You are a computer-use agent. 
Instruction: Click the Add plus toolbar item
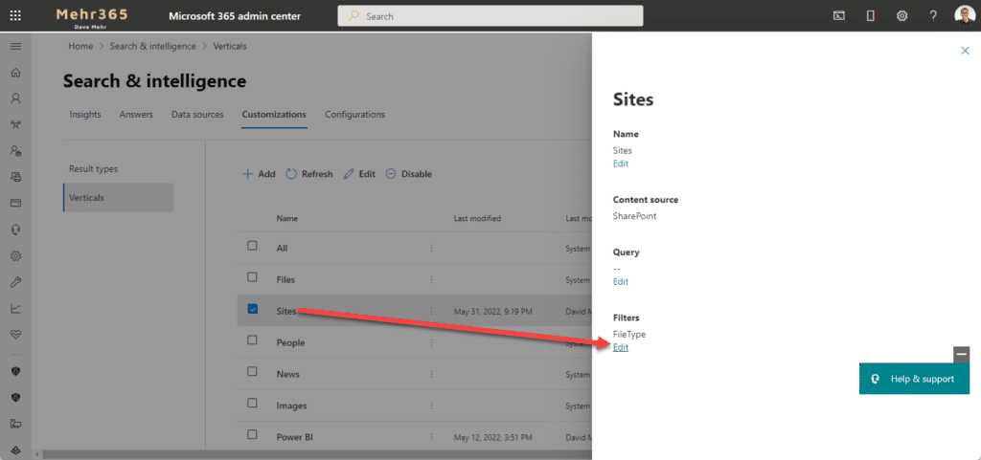click(259, 174)
